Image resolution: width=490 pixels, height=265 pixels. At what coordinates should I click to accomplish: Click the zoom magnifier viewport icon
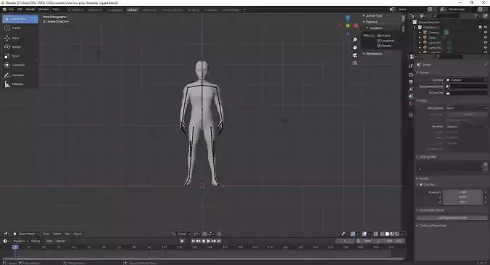(354, 40)
